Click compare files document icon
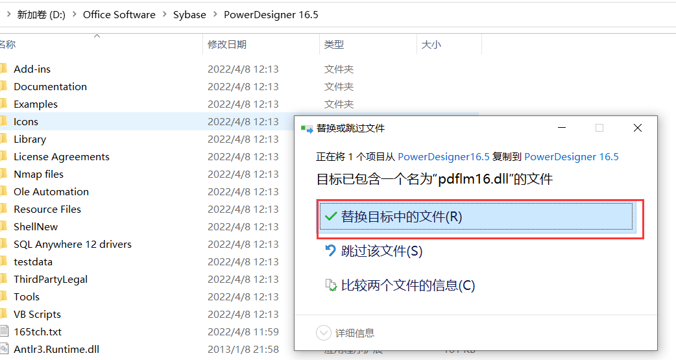The width and height of the screenshot is (676, 360). pyautogui.click(x=331, y=285)
